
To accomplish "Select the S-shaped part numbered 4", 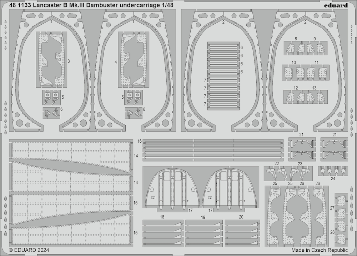I will point(134,60).
